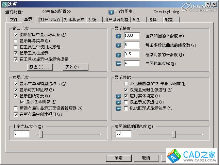Click the drawing icon beside 应用实体填充
219x165 pixels.
[x=118, y=96]
